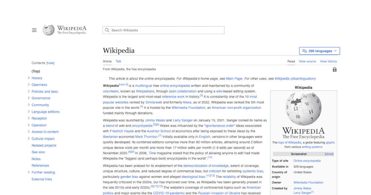Expand the Community section in Contents
This screenshot has height=195, width=371.
(x=28, y=105)
